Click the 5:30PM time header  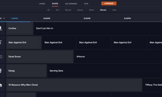tap(87, 18)
